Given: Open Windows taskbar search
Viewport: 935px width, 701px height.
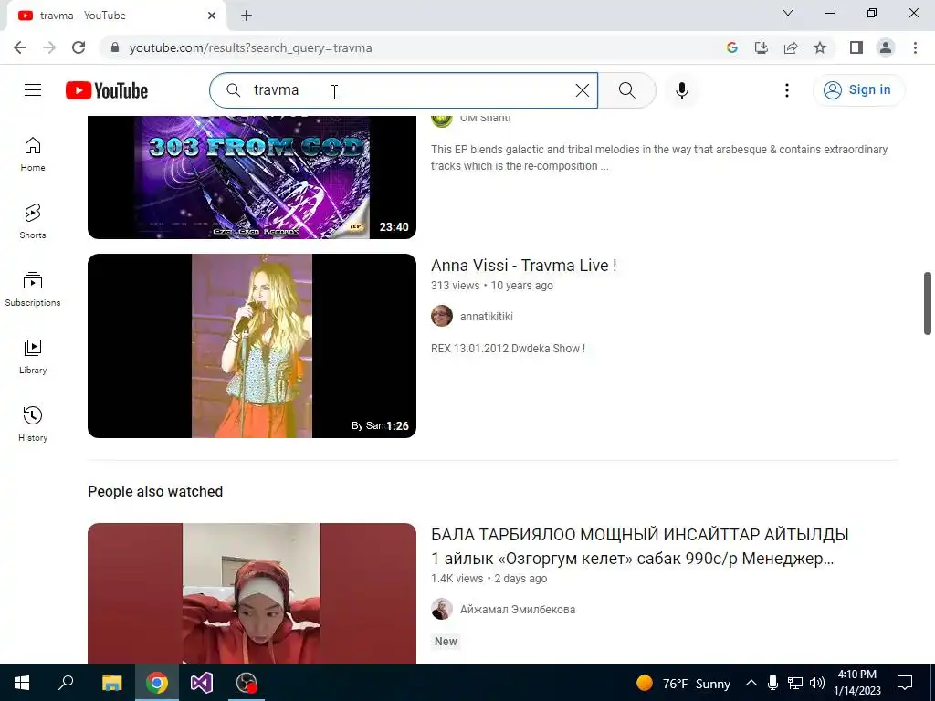Looking at the screenshot, I should [66, 683].
